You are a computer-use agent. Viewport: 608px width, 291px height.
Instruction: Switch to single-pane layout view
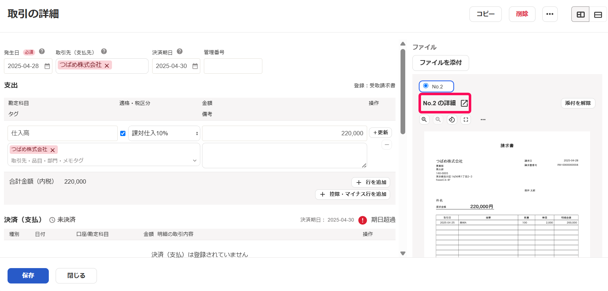point(598,14)
